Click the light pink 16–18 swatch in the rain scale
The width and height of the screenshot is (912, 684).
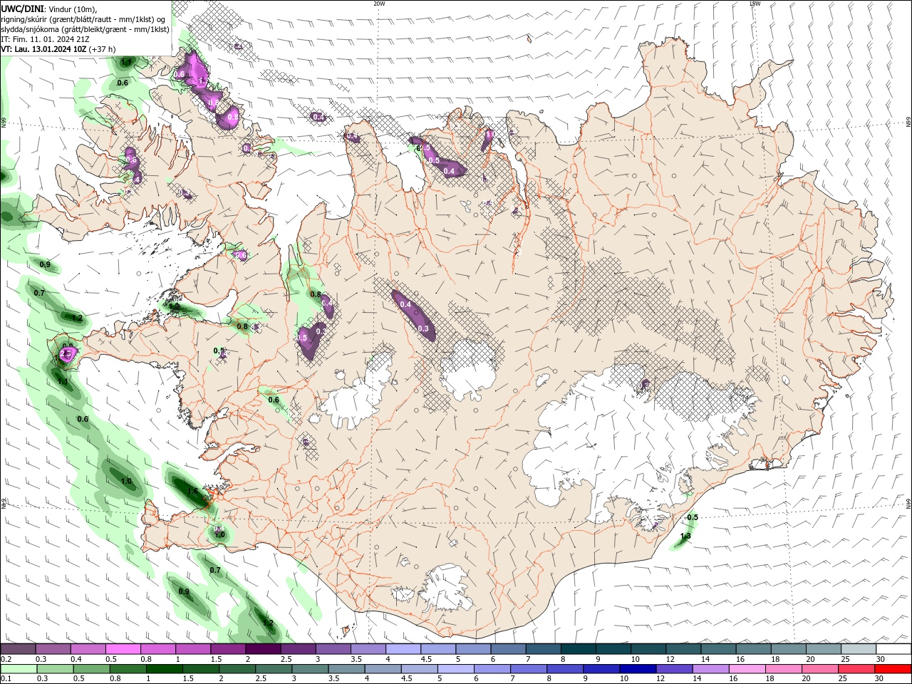click(746, 669)
